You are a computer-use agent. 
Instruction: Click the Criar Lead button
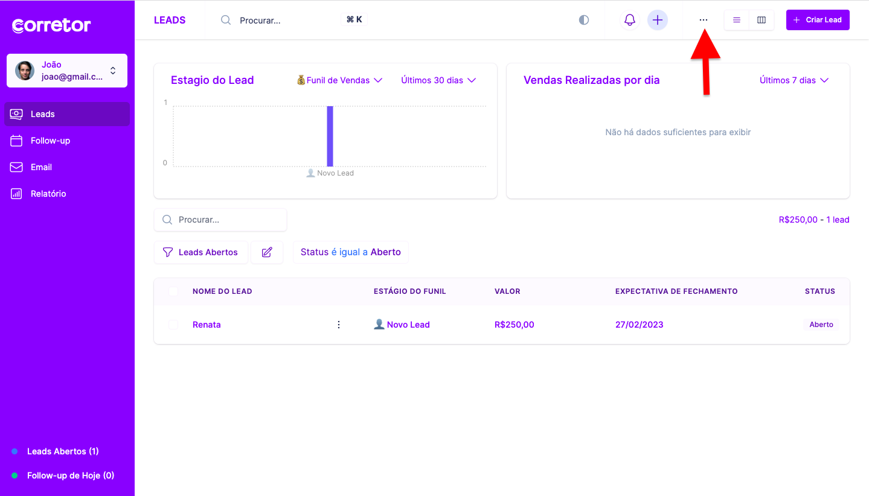pyautogui.click(x=818, y=20)
